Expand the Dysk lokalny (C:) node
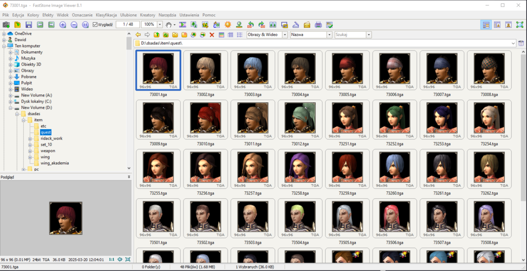This screenshot has width=527, height=271. click(x=11, y=101)
